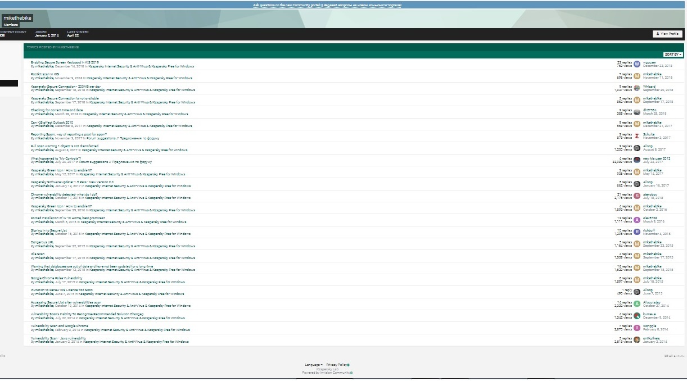
Task: Open topic 'Vulnerability Scan - Java vulnerability'
Action: click(58, 338)
